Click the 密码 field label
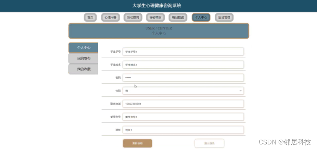The width and height of the screenshot is (317, 149). coord(118,78)
